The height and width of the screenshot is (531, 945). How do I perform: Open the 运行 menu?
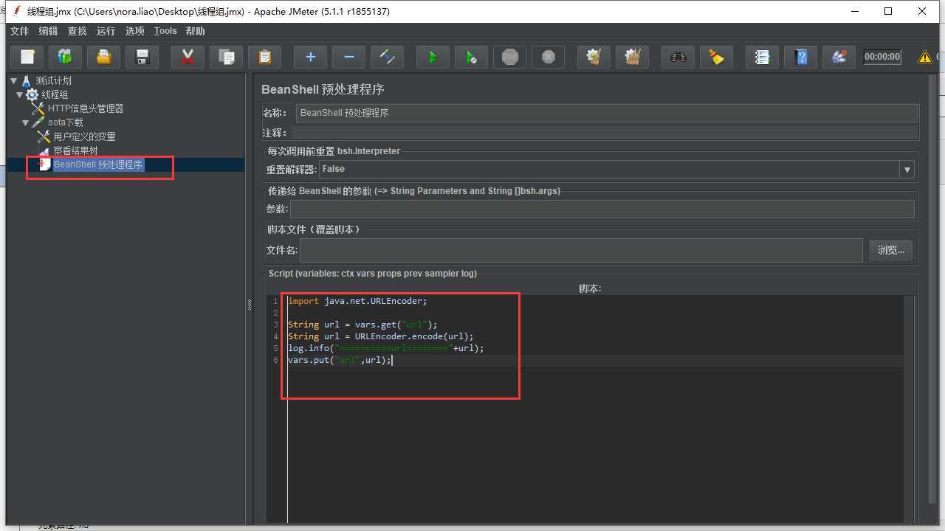[106, 31]
